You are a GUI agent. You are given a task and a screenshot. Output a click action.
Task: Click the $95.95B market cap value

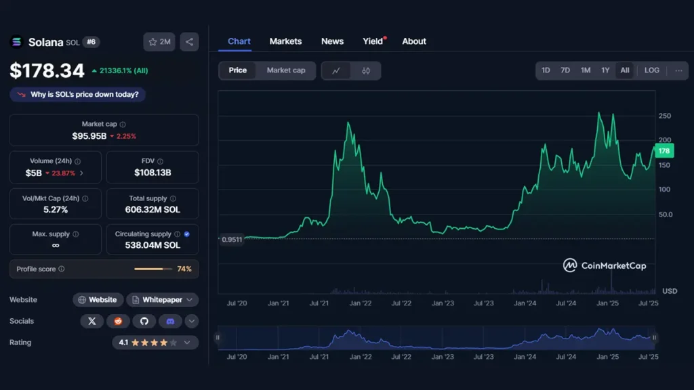89,136
